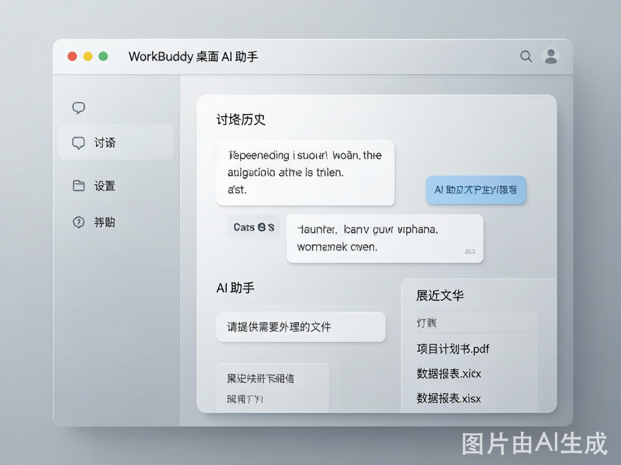Screen dimensions: 621x465
Task: Click the small grey row above 项目计划书.pdf
Action: pos(473,323)
